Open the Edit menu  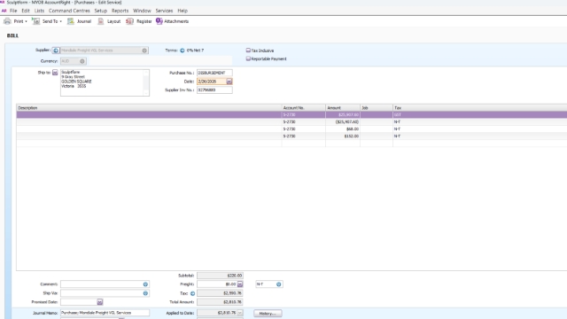point(26,11)
